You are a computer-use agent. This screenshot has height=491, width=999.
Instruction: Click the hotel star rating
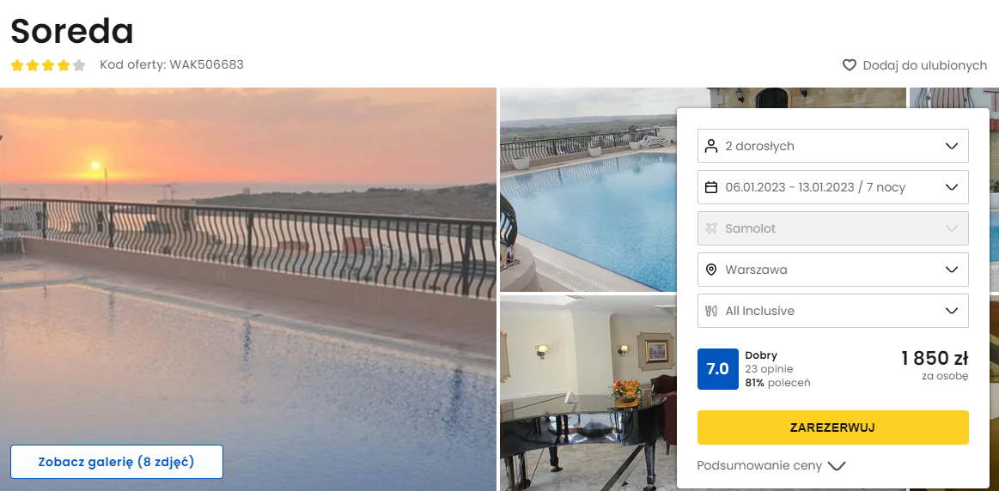pos(48,65)
